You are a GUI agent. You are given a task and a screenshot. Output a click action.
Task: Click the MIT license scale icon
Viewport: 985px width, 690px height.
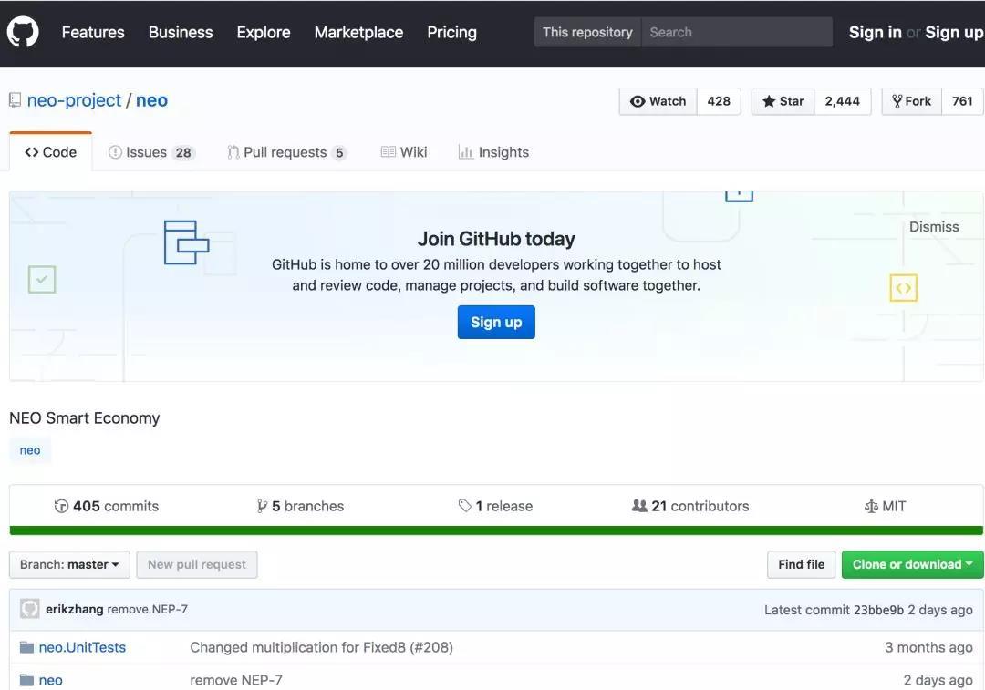pyautogui.click(x=871, y=506)
